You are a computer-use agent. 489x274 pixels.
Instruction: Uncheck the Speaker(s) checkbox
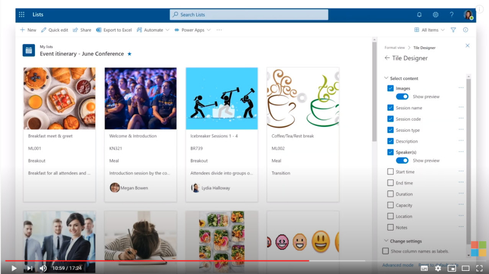pos(390,152)
